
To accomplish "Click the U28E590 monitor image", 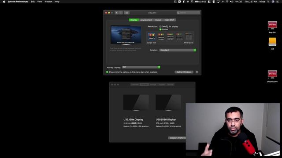I will (x=168, y=103).
